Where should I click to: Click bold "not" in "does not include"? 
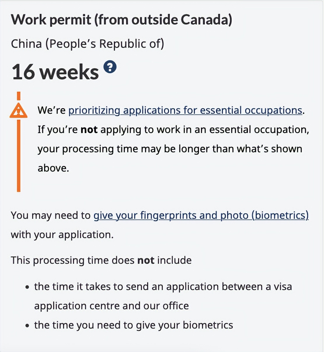(x=146, y=260)
